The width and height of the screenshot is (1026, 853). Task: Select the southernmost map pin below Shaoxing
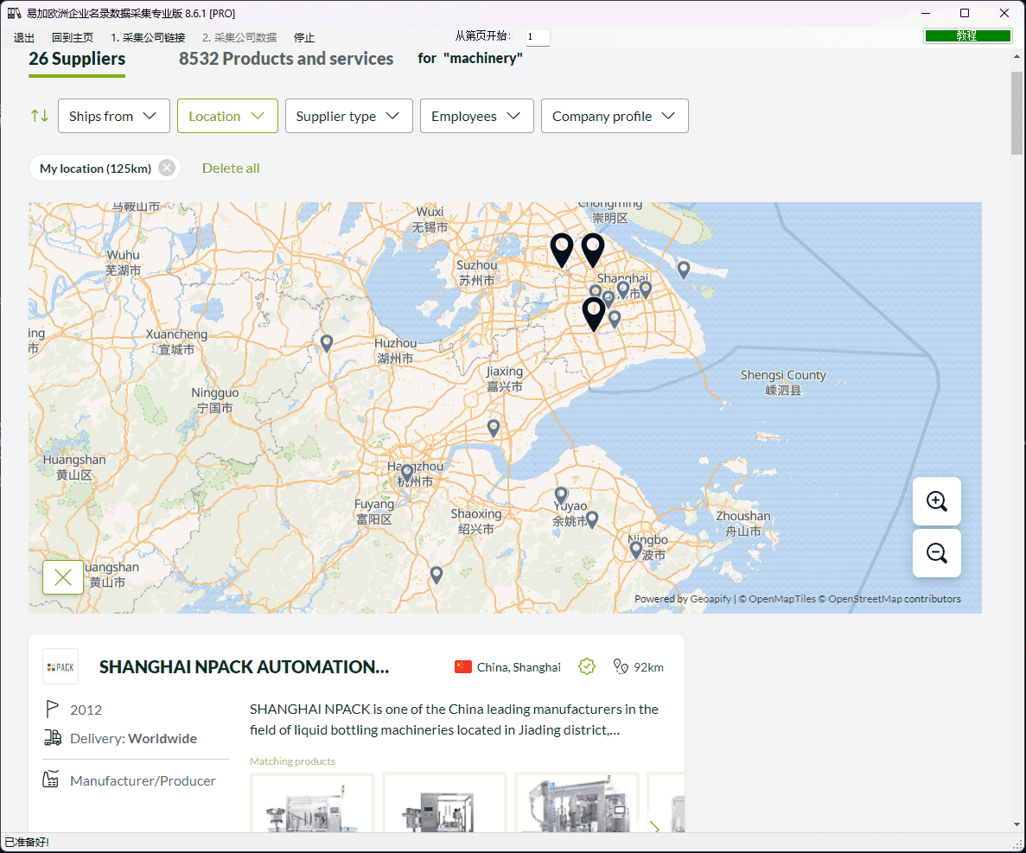point(437,575)
